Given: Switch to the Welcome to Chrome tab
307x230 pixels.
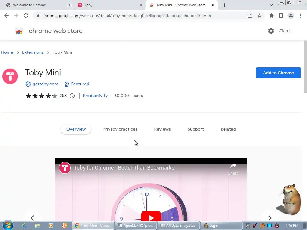Looking at the screenshot, I should tap(37, 5).
